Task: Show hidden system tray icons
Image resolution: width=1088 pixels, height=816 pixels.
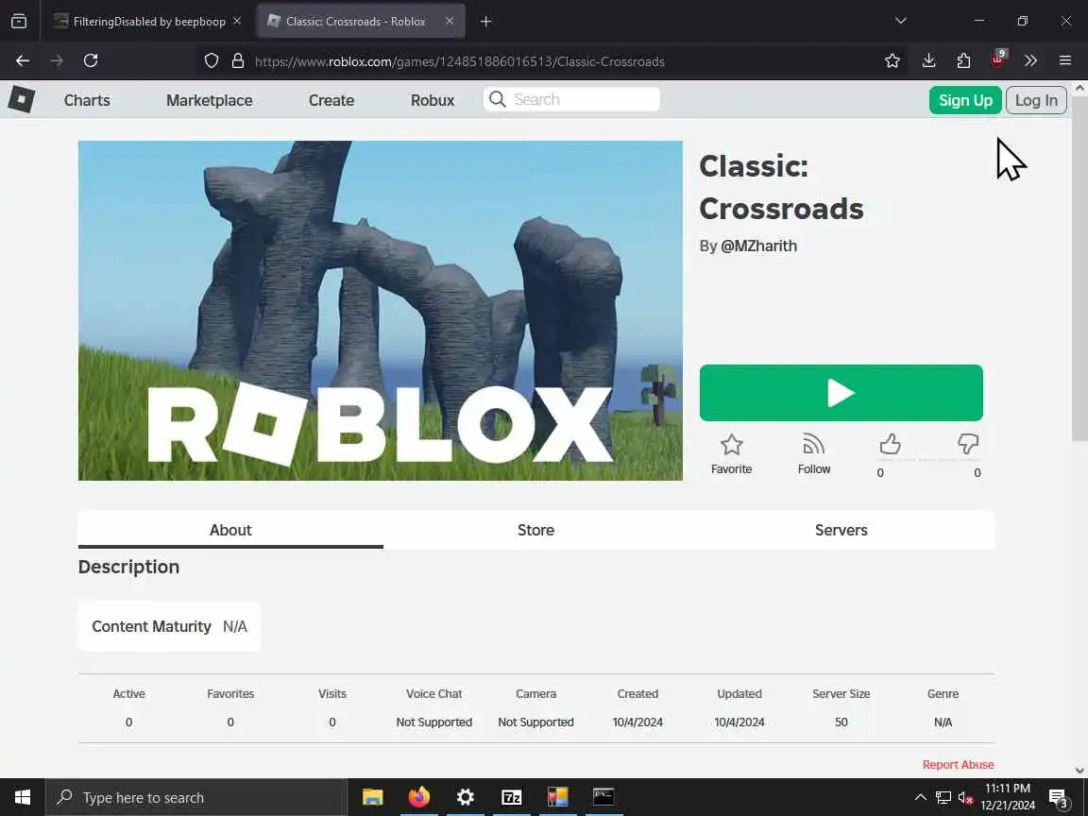Action: (920, 797)
